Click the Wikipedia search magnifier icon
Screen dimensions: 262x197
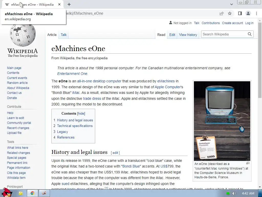[x=250, y=34]
